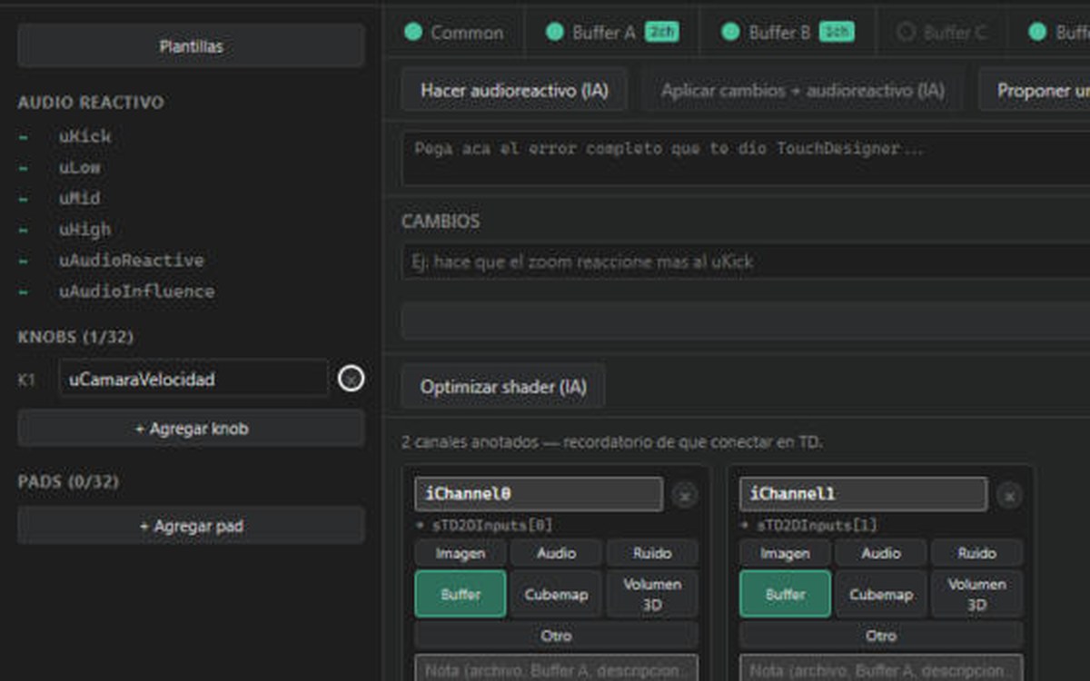Screen dimensions: 1090x681
Task: Click + Agregar pad
Action: 191,526
